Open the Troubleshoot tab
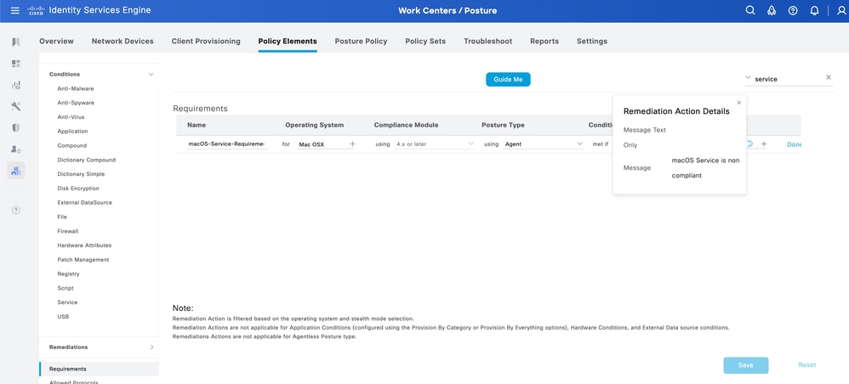The height and width of the screenshot is (384, 849). 487,41
